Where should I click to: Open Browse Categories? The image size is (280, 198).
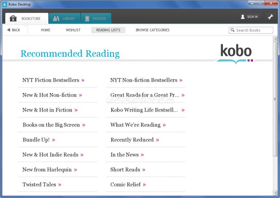coord(152,30)
